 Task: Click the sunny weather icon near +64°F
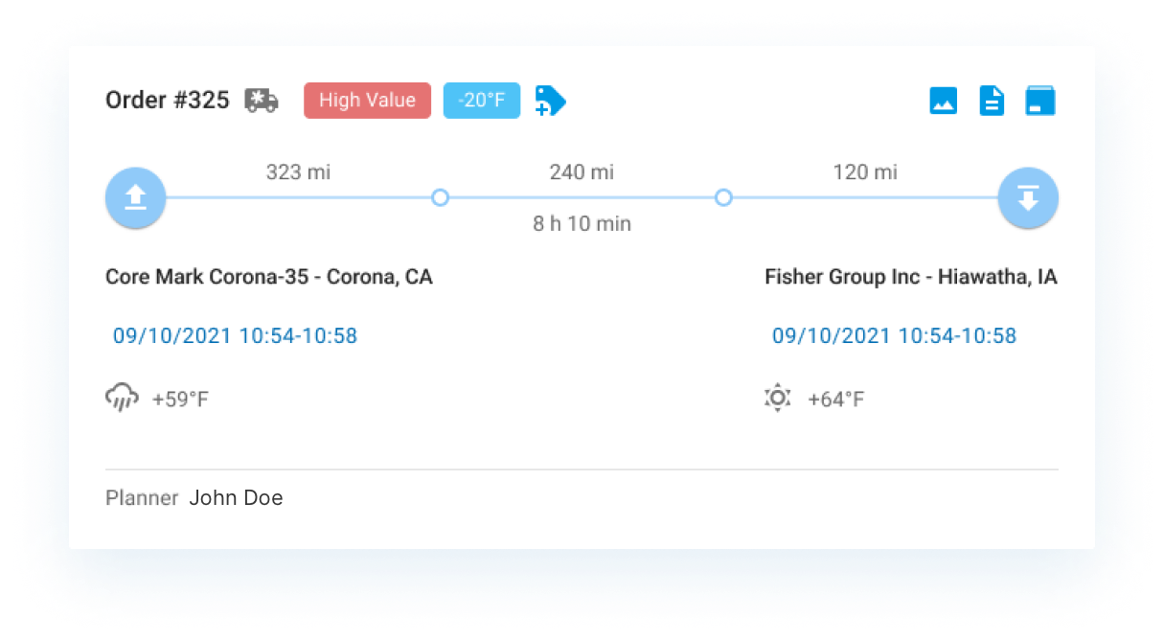(778, 397)
